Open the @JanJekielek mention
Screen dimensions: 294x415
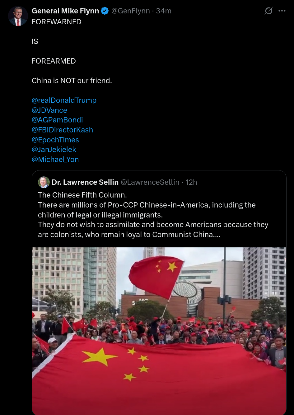point(54,150)
